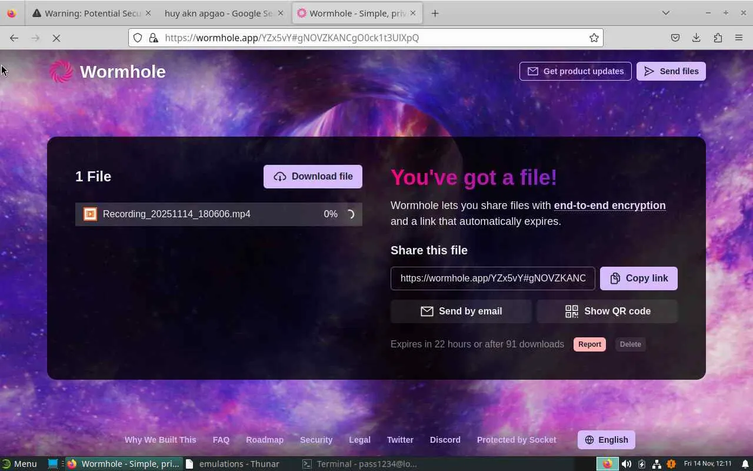Open the Menu button in the taskbar
The width and height of the screenshot is (753, 471).
pos(19,464)
